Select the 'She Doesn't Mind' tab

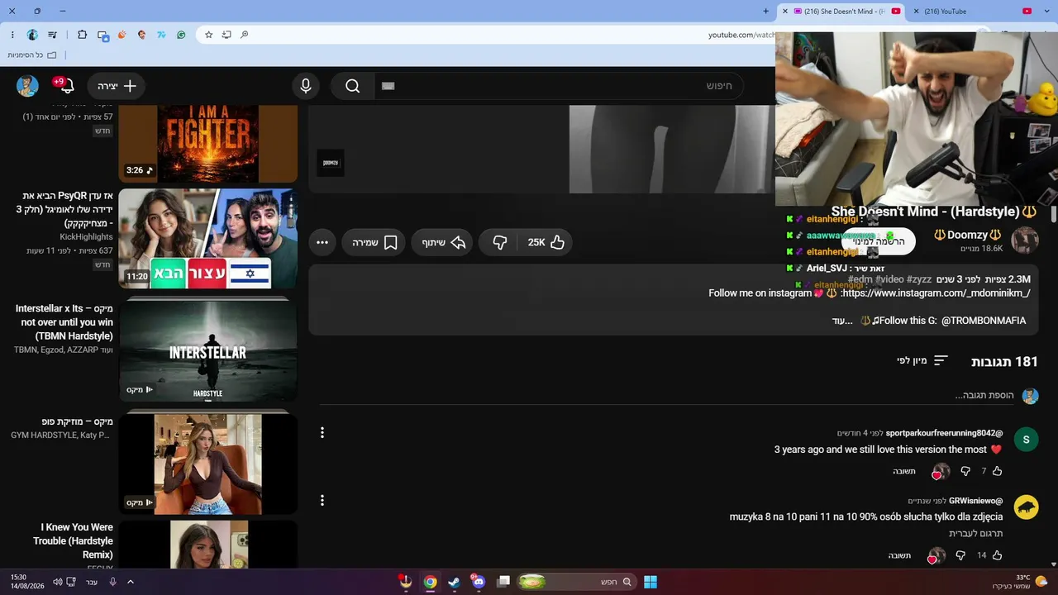(840, 11)
